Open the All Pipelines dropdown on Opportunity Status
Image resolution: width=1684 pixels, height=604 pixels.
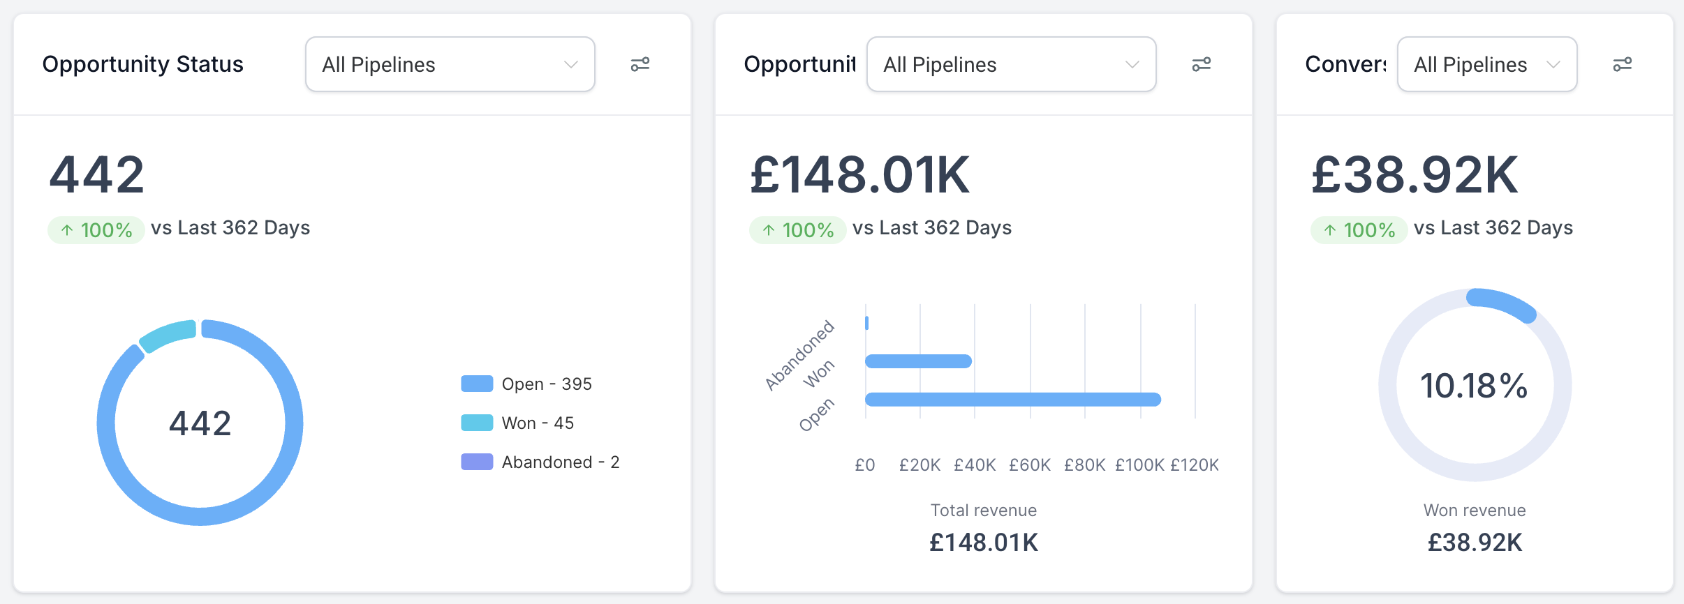point(450,63)
